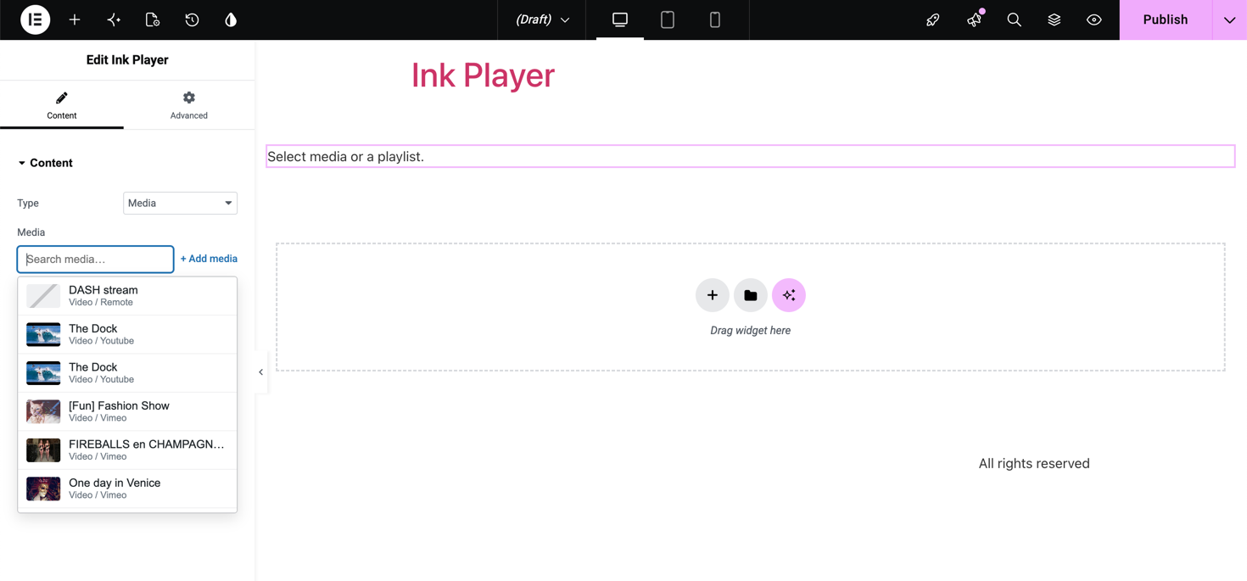This screenshot has height=581, width=1247.
Task: Click the FIREBALLS video thumbnail
Action: tap(43, 450)
